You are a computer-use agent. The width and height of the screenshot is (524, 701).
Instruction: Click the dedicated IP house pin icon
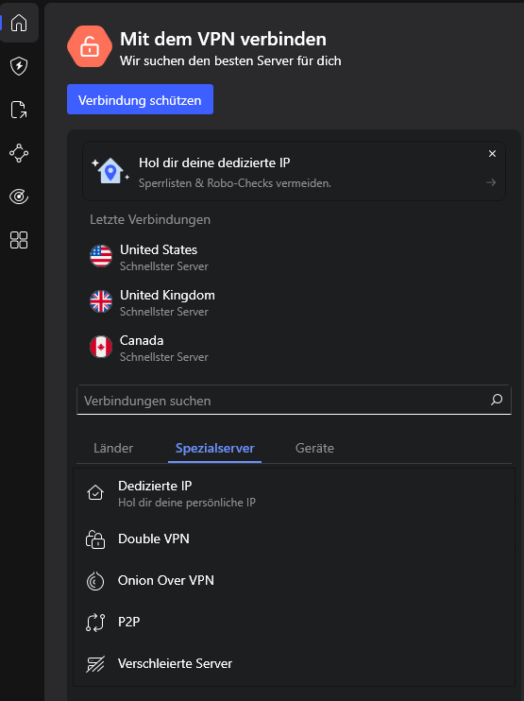coord(110,171)
